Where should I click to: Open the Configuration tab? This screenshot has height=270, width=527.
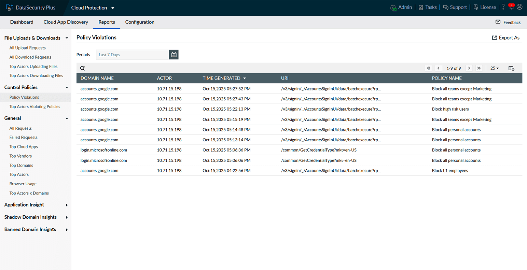pyautogui.click(x=140, y=22)
